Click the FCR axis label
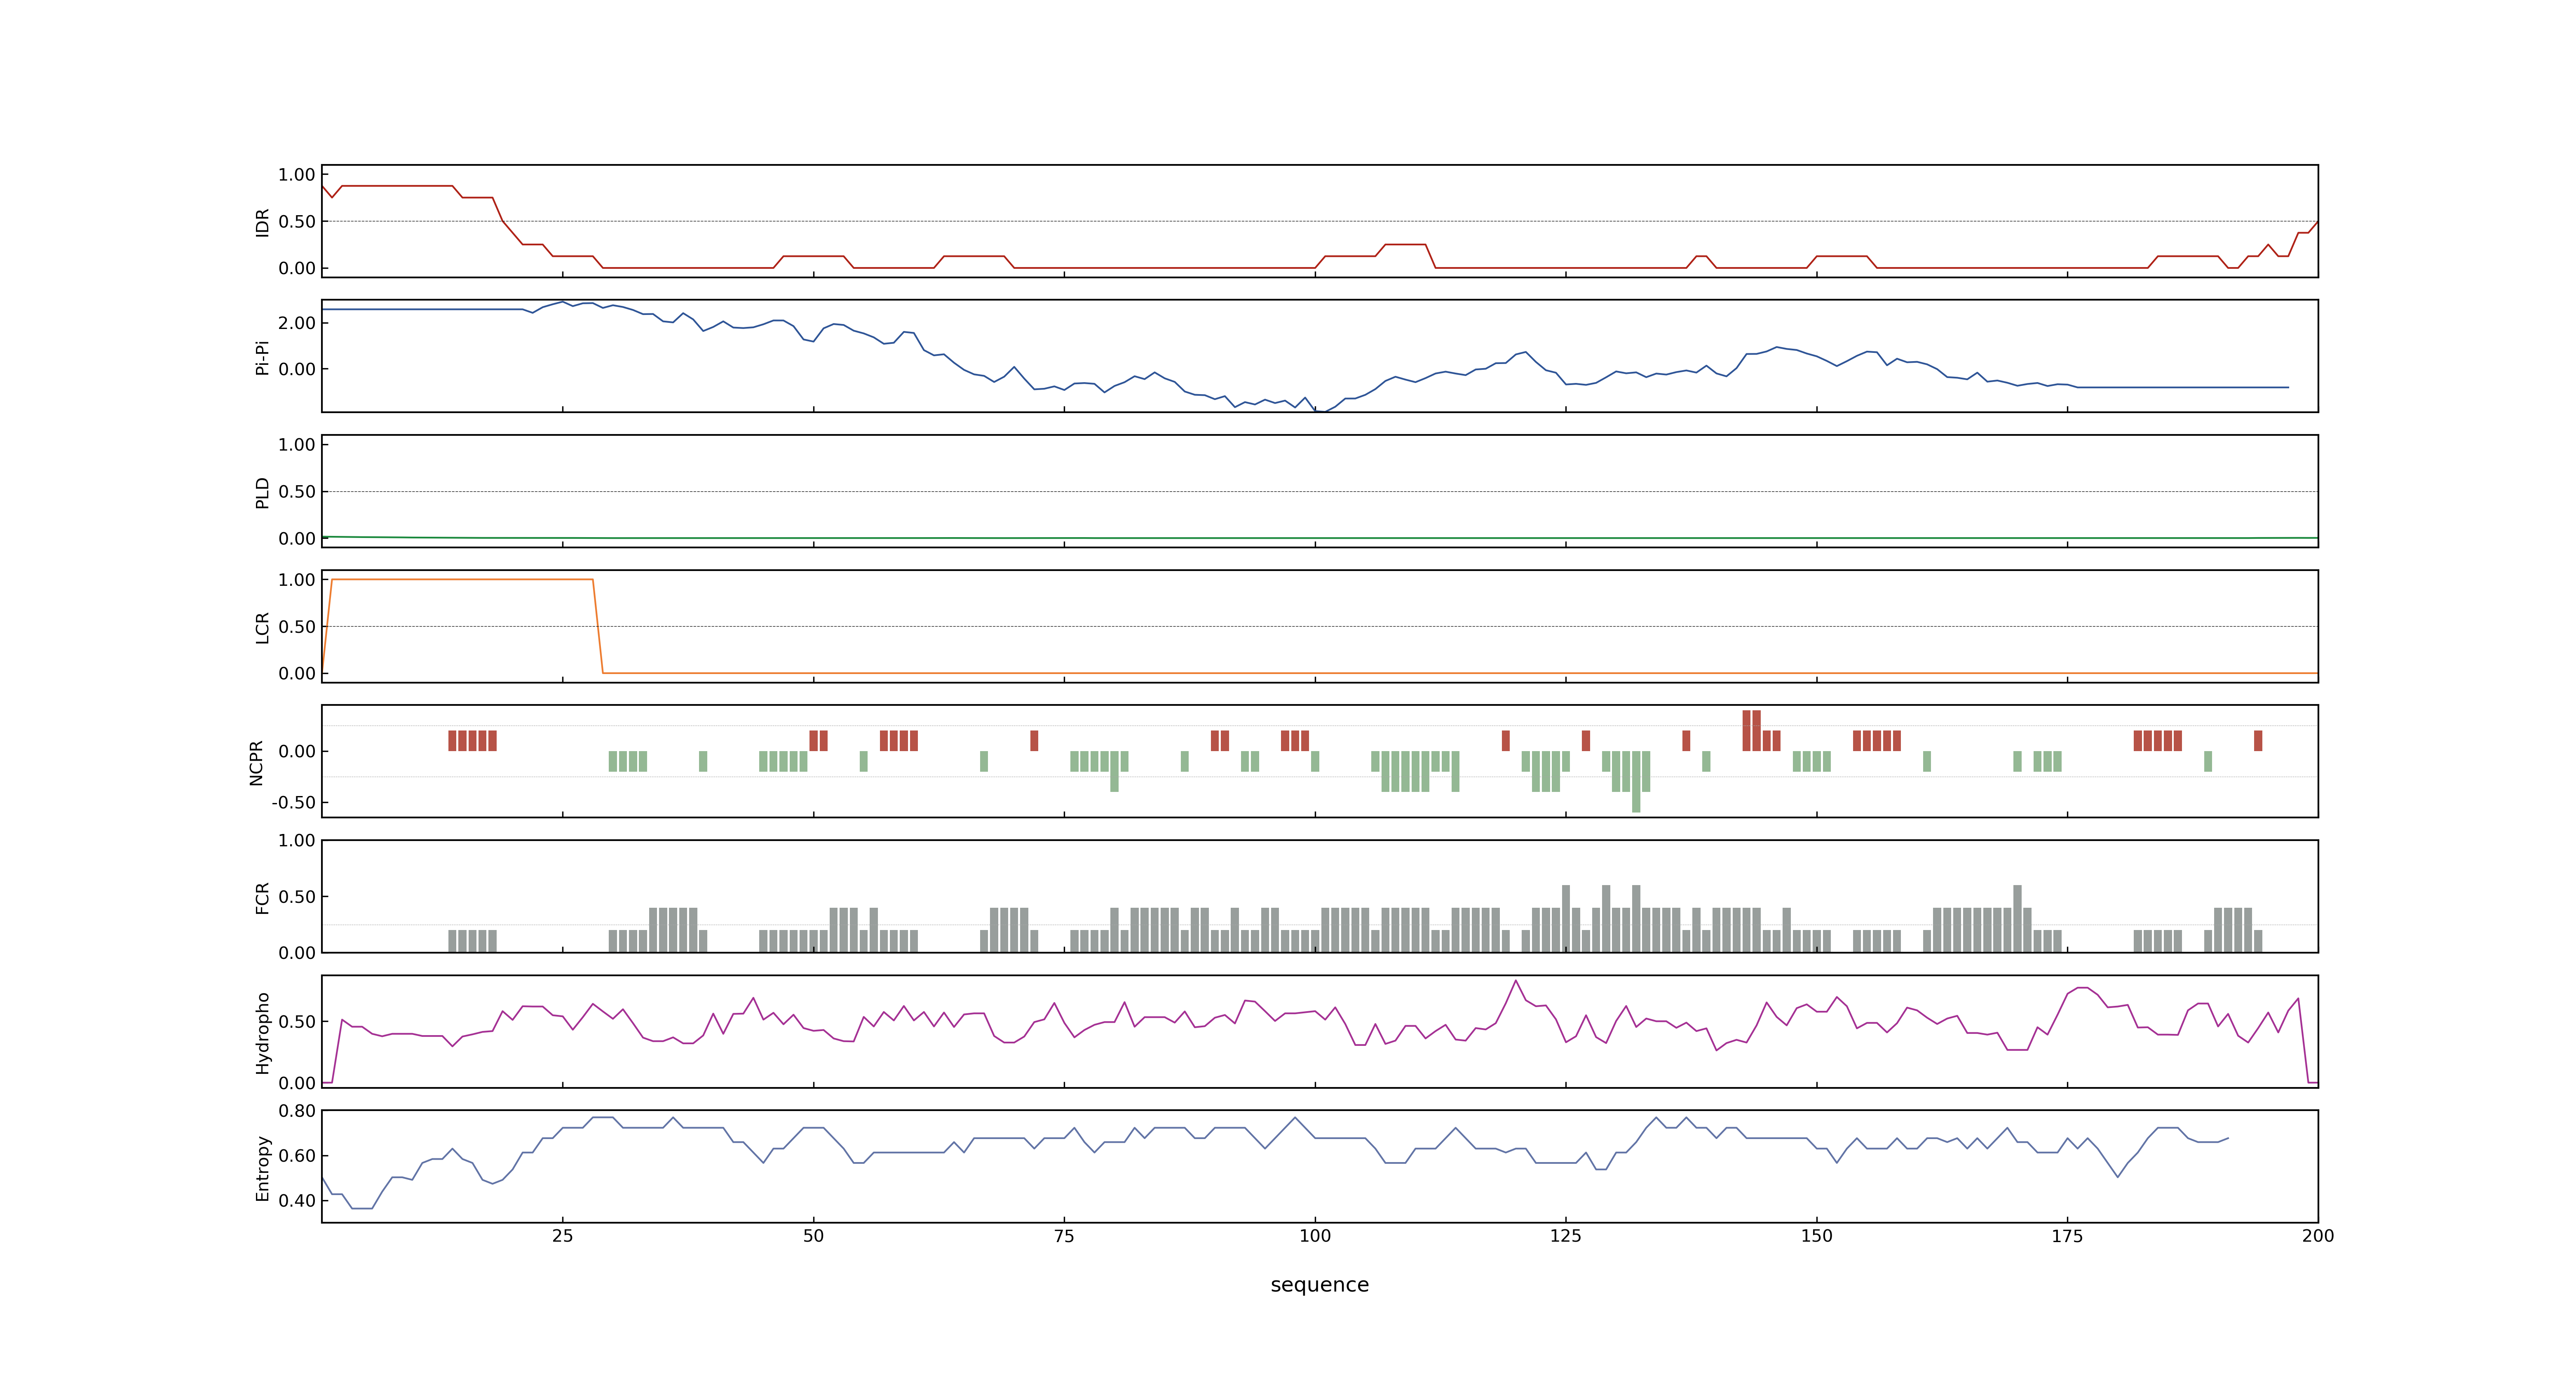2576x1374 pixels. [x=262, y=898]
